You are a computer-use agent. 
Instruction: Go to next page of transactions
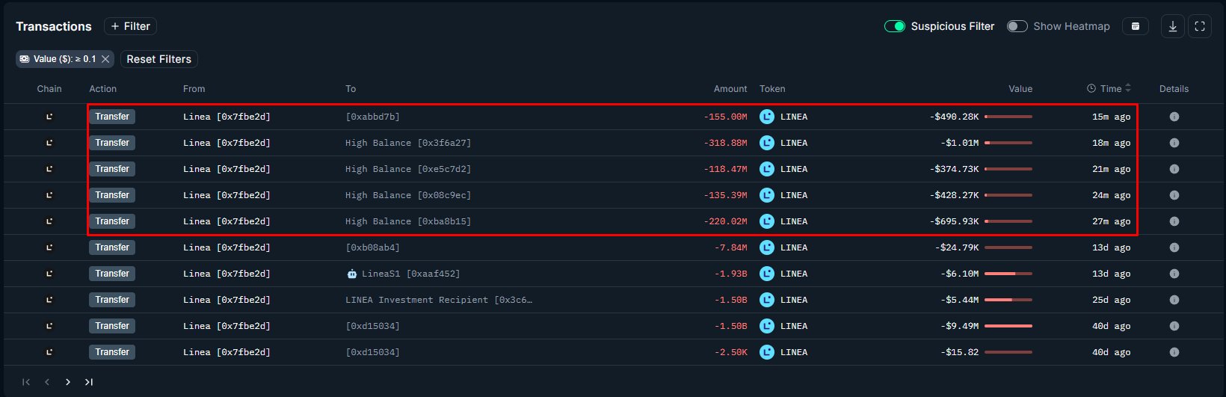pos(68,382)
